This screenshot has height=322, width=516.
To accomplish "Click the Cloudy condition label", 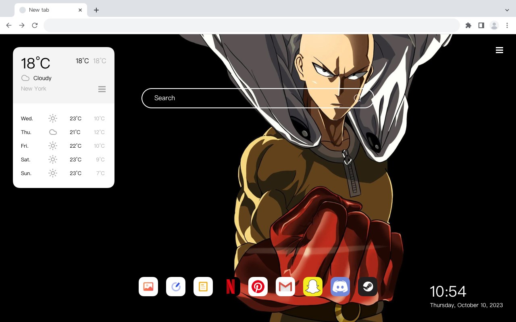I will (x=42, y=78).
